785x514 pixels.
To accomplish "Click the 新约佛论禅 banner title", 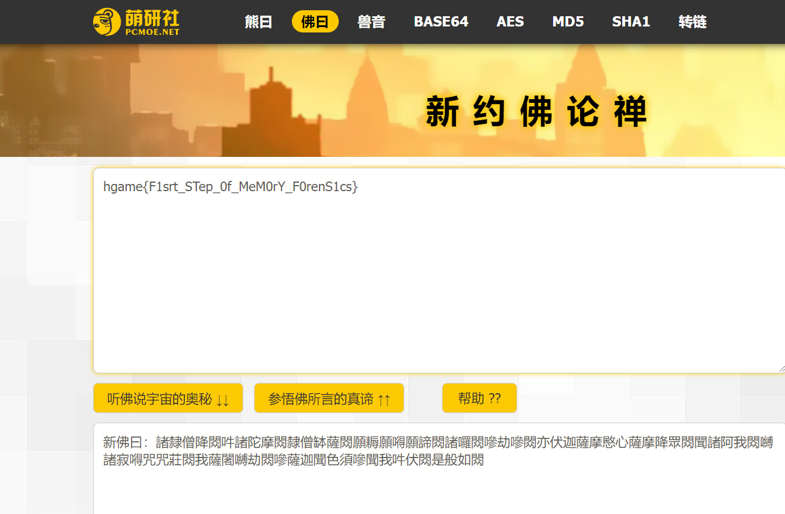I will [536, 112].
